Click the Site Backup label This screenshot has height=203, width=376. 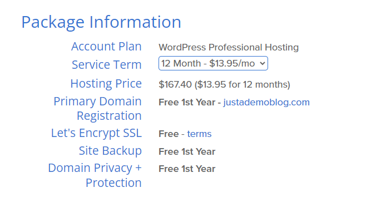(x=110, y=151)
